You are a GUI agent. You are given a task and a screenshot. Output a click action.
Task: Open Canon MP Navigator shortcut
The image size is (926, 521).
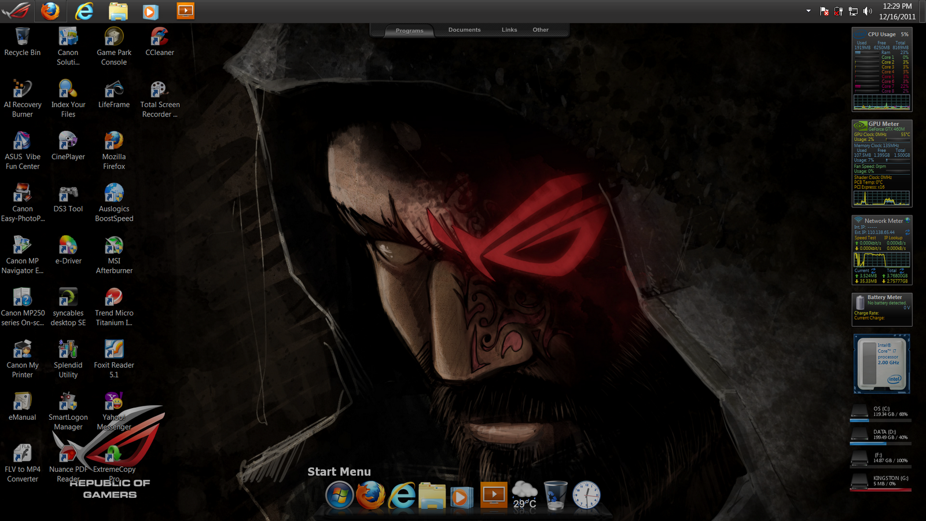coord(23,255)
